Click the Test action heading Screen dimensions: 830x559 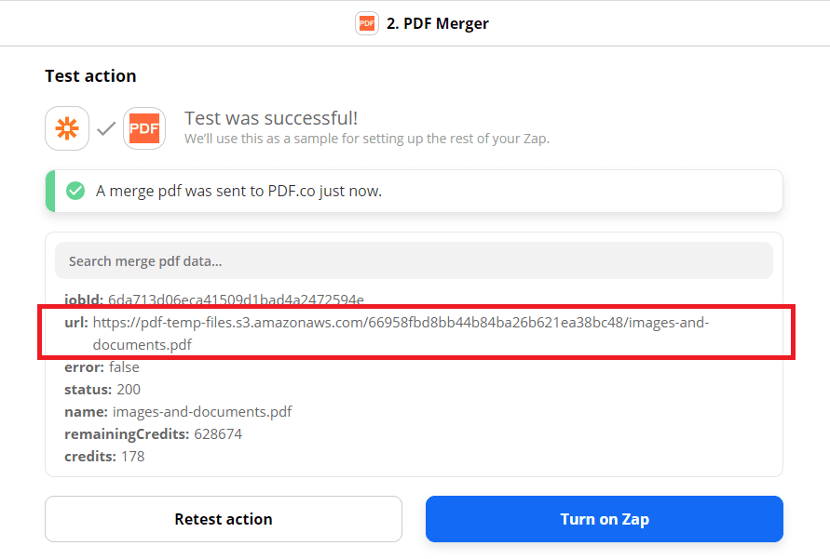[x=90, y=75]
